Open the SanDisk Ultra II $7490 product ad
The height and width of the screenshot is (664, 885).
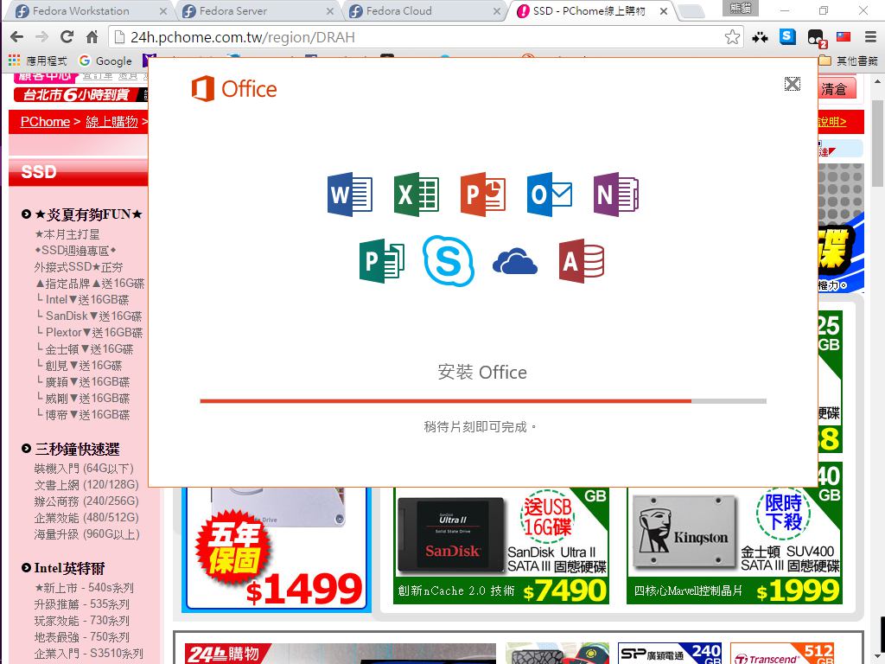point(501,545)
